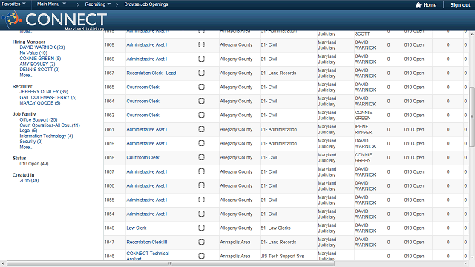Click the scroll down arrow at bottom right
The height and width of the screenshot is (267, 475).
(472, 257)
